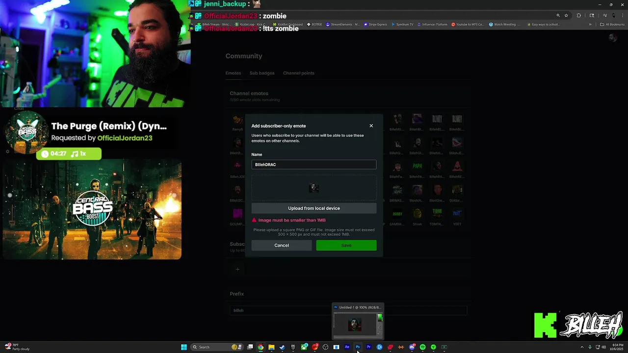Select the uploaded emote preview image
This screenshot has height=353, width=628.
coord(314,188)
